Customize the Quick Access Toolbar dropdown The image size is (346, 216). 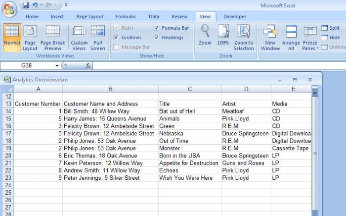(x=66, y=5)
